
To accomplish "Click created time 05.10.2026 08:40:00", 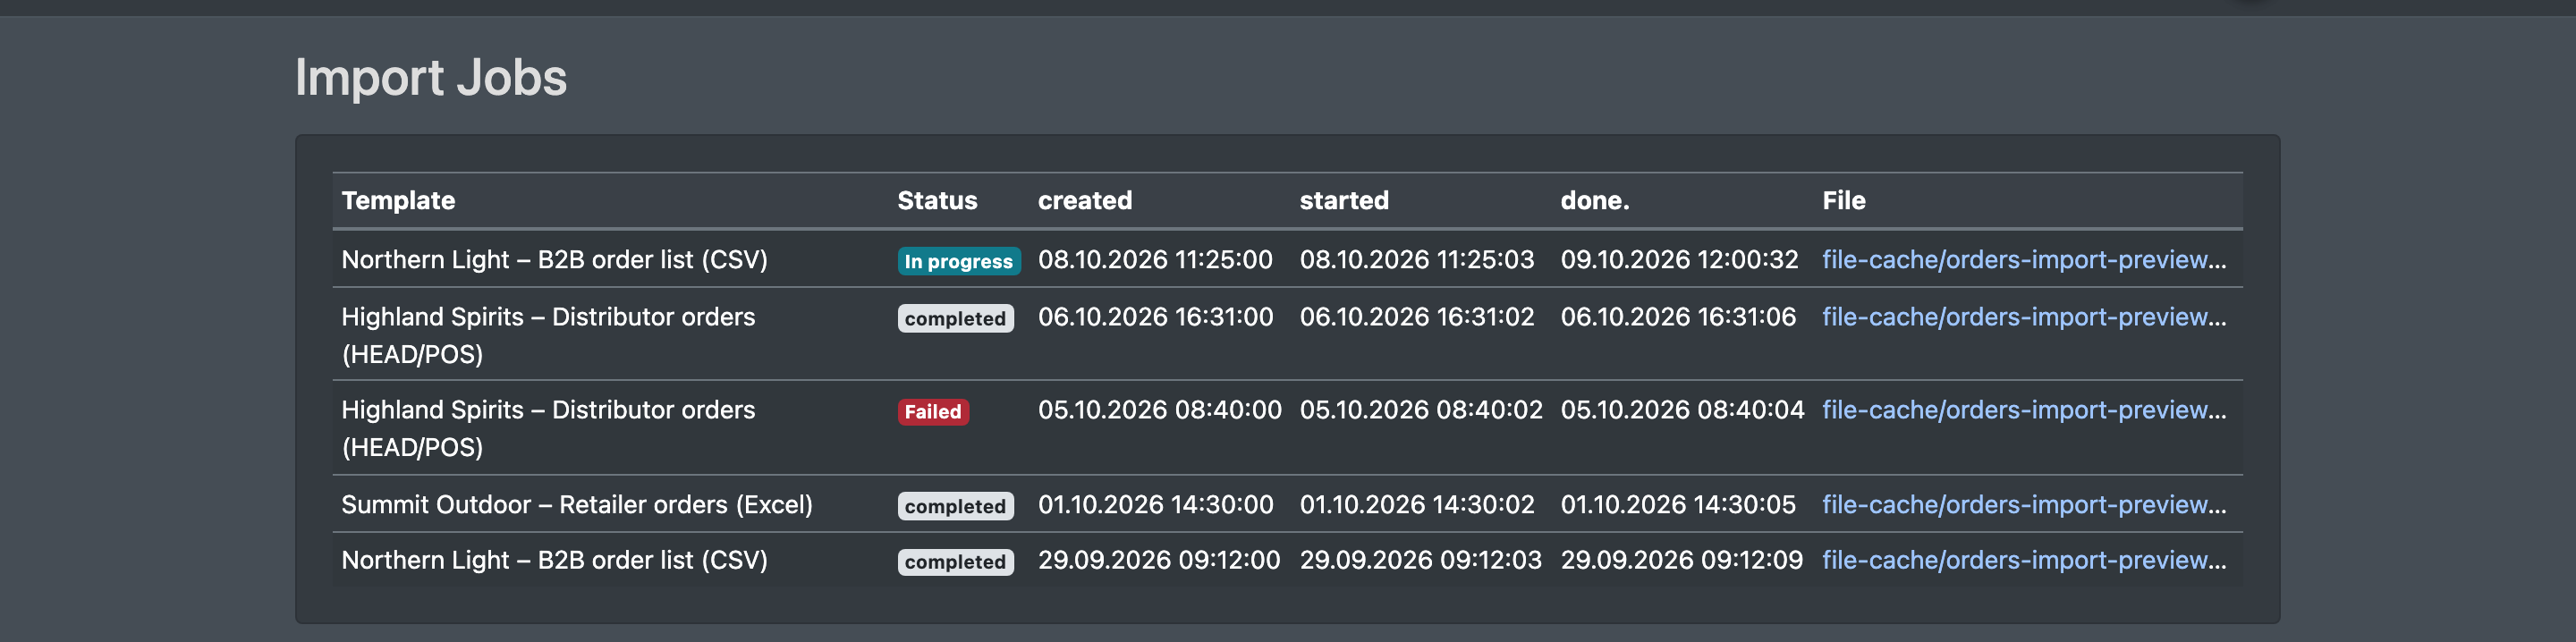I will [1160, 410].
